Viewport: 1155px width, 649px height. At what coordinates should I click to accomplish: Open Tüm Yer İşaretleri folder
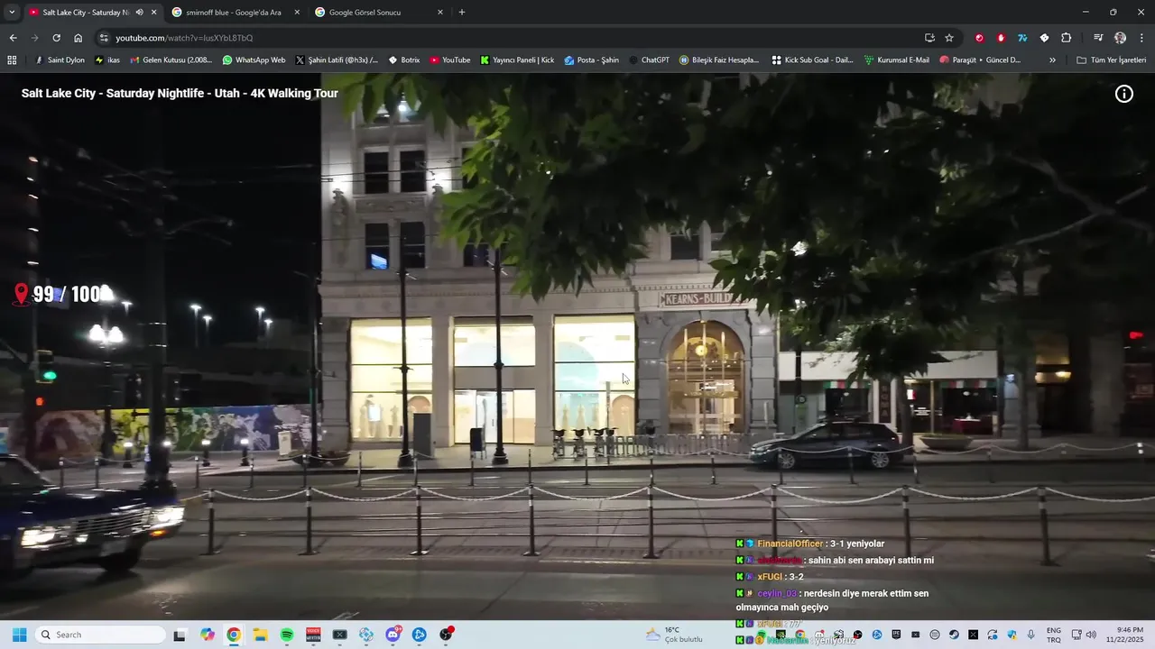coord(1111,60)
